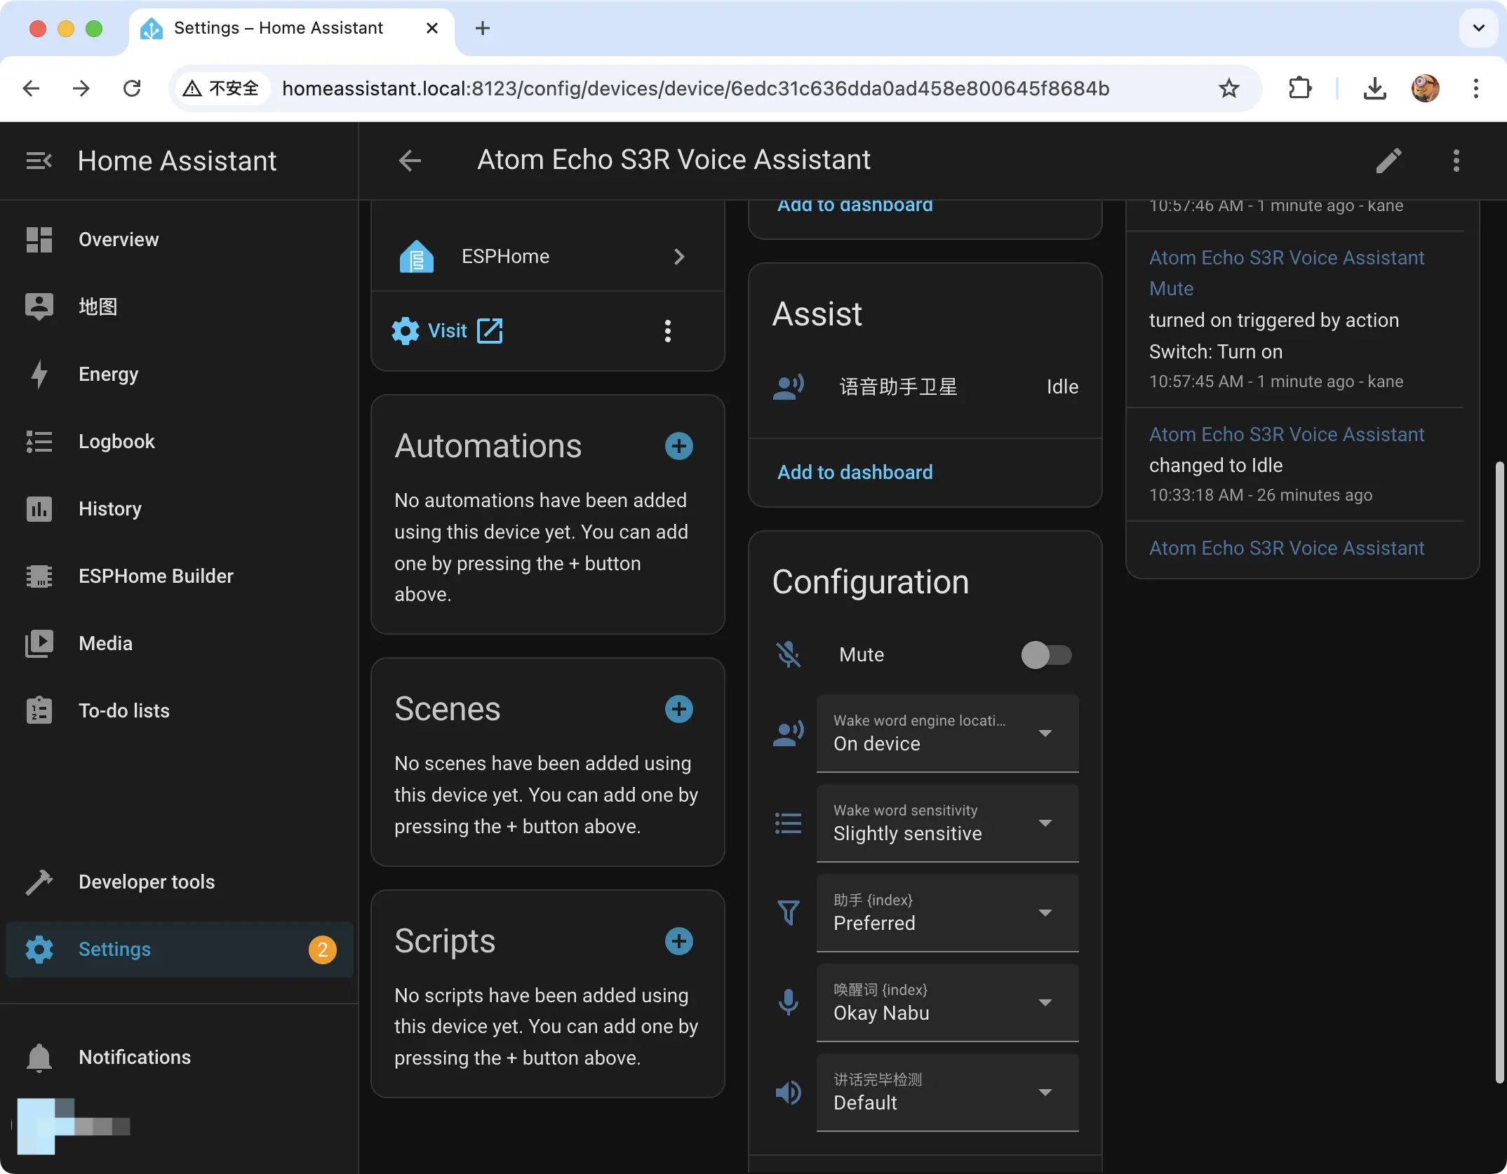Open Developer tools in the sidebar
Image resolution: width=1507 pixels, height=1174 pixels.
(x=147, y=882)
